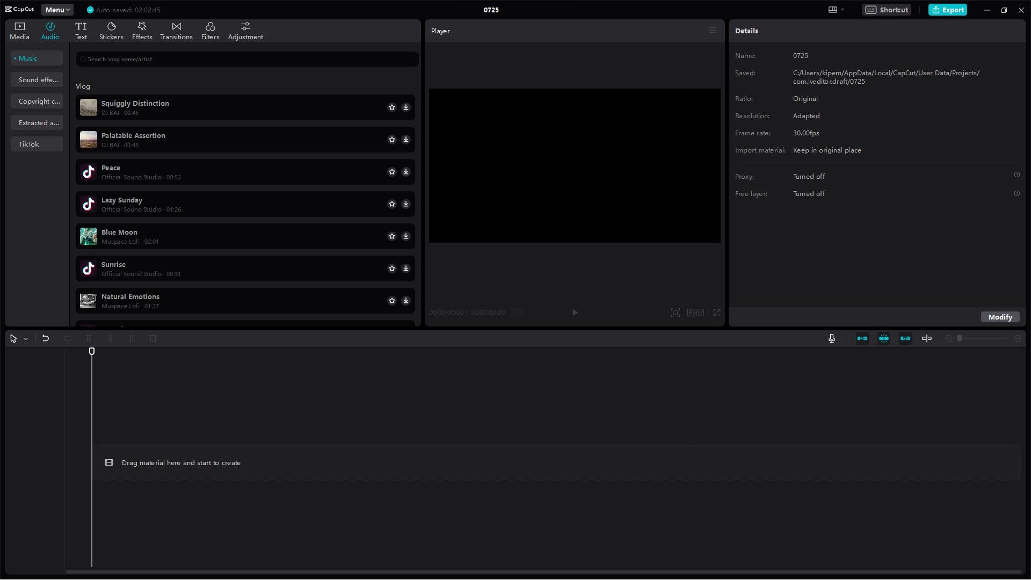Download the Blue Moon track

[406, 236]
